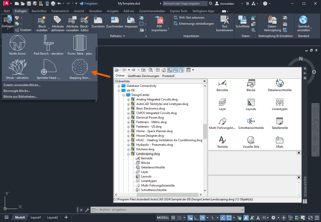321x222 pixels.
Task: Toggle DesignCenter tree view button
Action: coord(170,70)
